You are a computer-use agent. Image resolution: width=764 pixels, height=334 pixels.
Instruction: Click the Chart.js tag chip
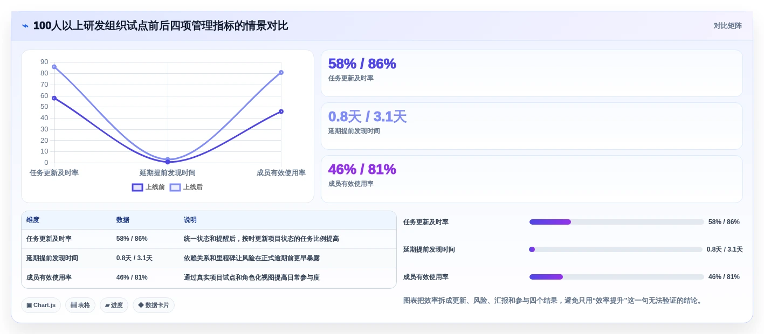point(41,305)
